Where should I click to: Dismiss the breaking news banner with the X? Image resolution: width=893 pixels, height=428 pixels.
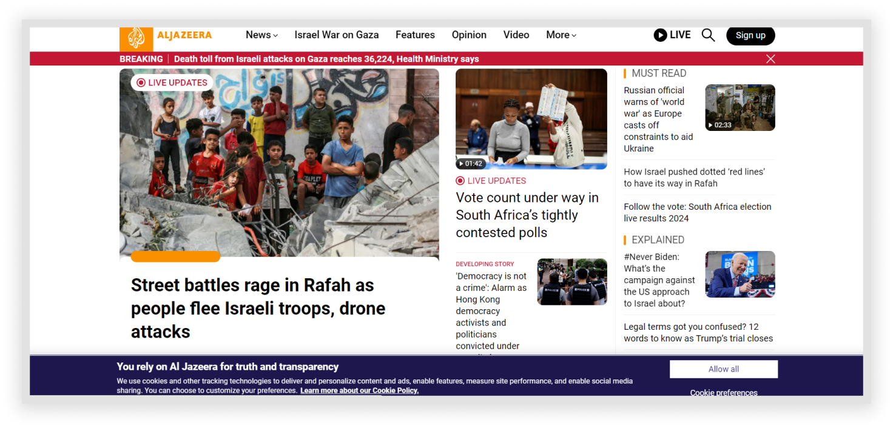coord(770,58)
